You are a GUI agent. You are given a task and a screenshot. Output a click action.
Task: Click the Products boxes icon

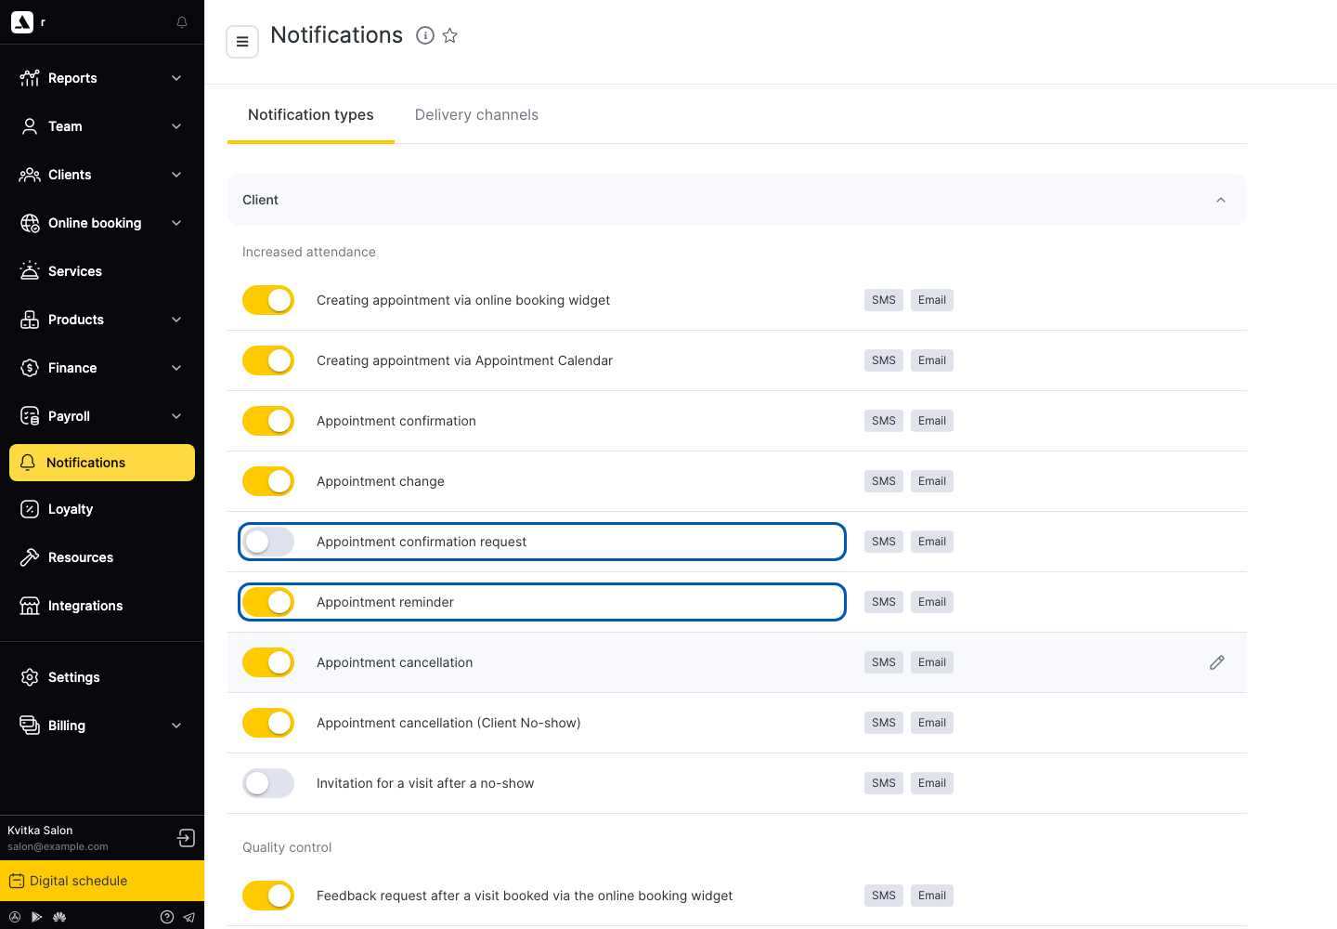pyautogui.click(x=30, y=320)
